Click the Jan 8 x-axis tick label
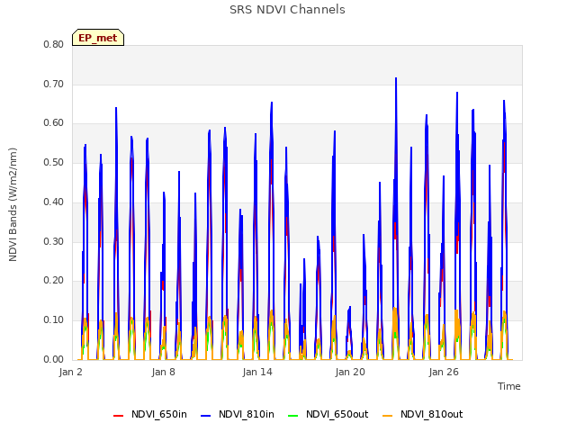 pyautogui.click(x=164, y=372)
